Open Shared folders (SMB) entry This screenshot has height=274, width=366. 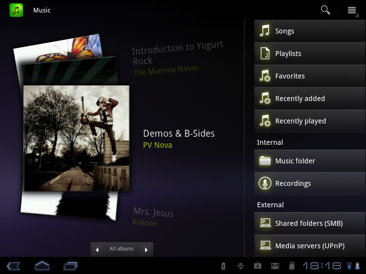point(310,223)
